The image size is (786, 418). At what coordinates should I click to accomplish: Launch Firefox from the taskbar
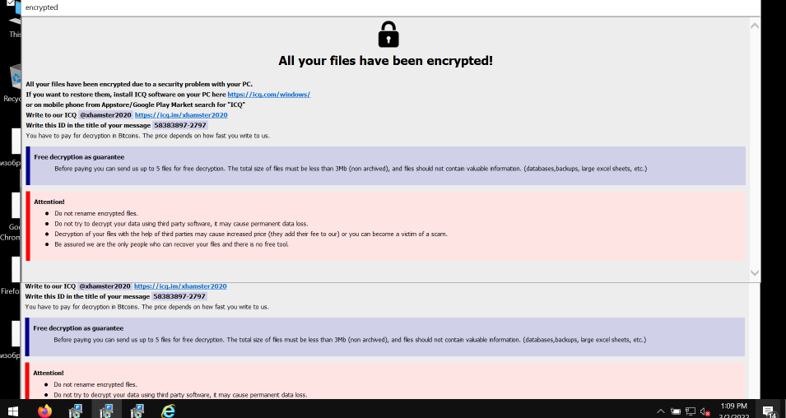tap(44, 410)
